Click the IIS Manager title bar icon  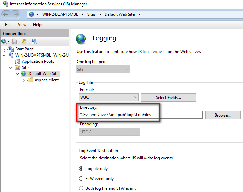[x=5, y=3]
